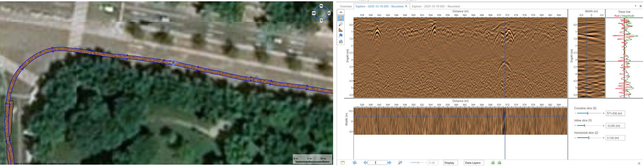Viewport: 643px width, 166px height.
Task: Select the Zoom magnifier tool
Action: point(341,24)
